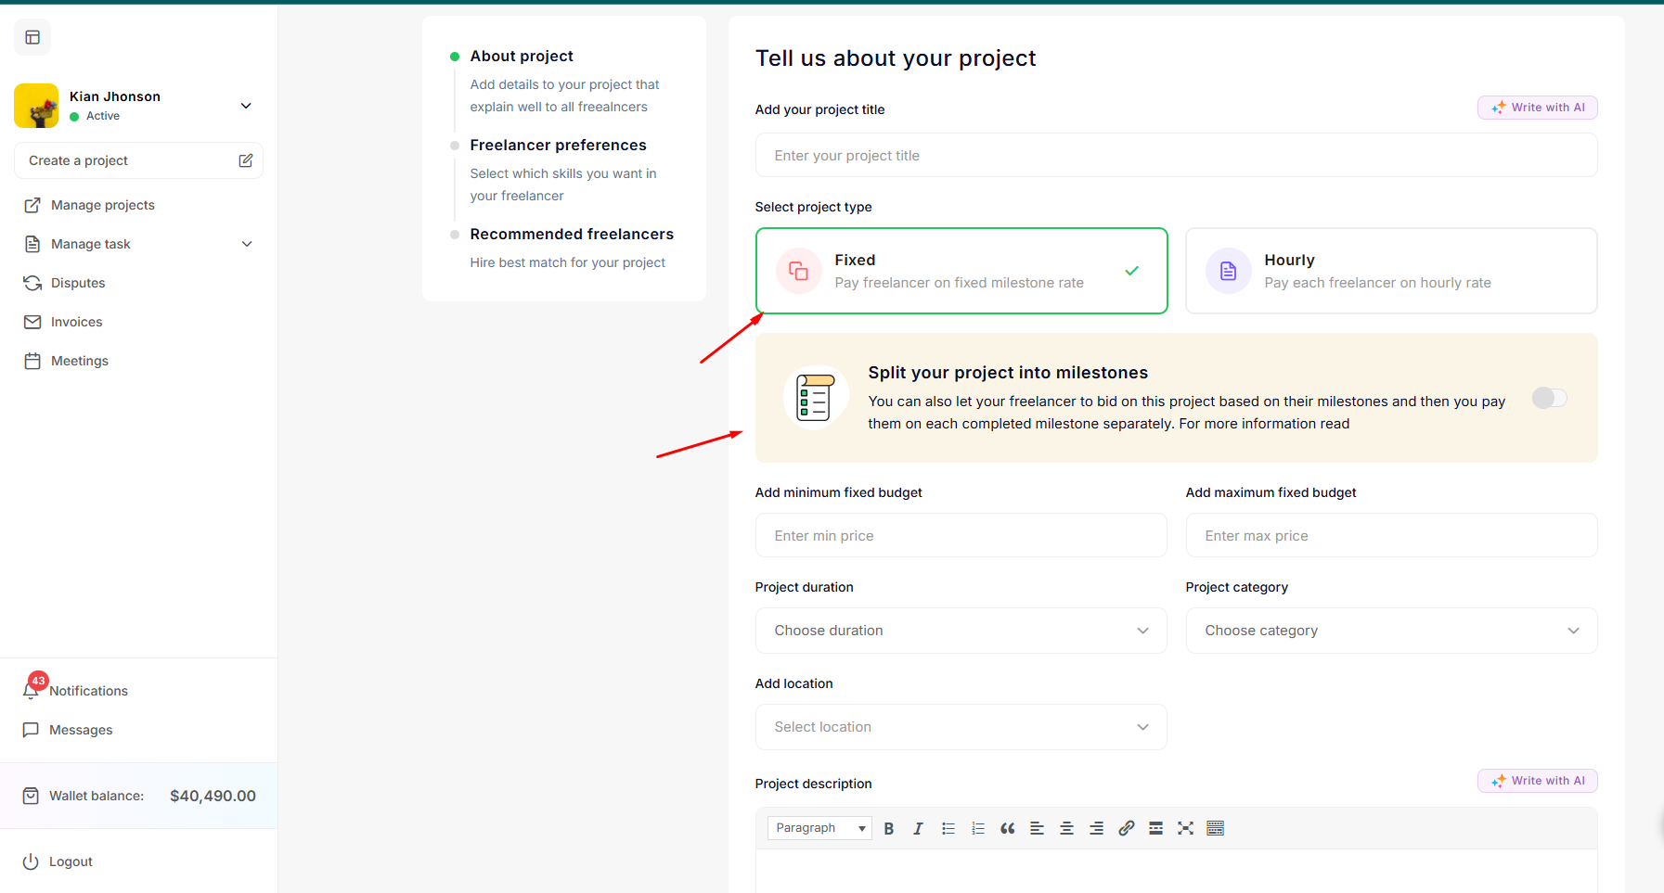Click Write with AI for project title

[x=1537, y=108]
